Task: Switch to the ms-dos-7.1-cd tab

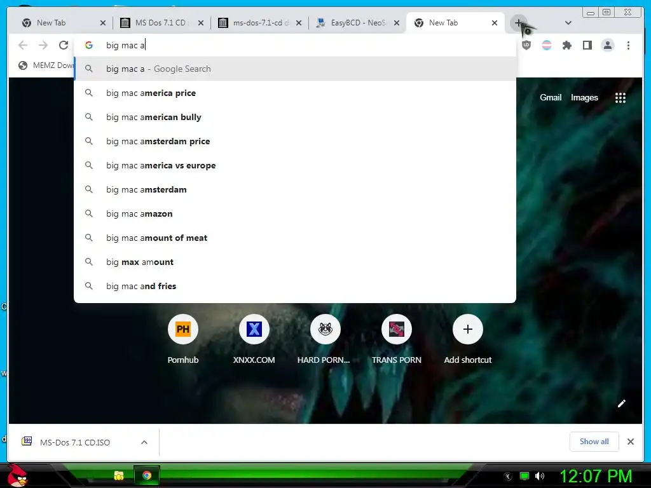Action: coord(254,23)
